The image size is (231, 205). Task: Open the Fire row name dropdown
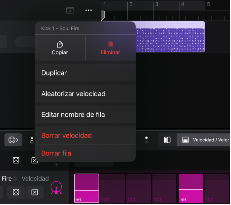click(x=9, y=179)
